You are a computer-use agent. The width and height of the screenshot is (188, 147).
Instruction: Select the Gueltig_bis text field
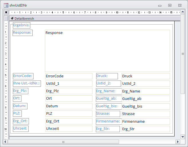pos(145,106)
